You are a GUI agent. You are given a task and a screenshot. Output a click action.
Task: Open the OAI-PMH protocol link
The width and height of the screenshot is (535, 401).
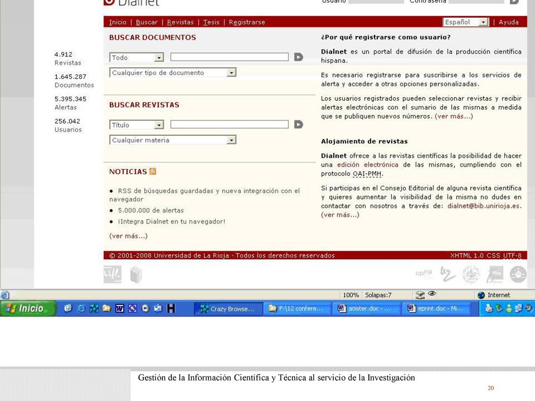pos(367,173)
